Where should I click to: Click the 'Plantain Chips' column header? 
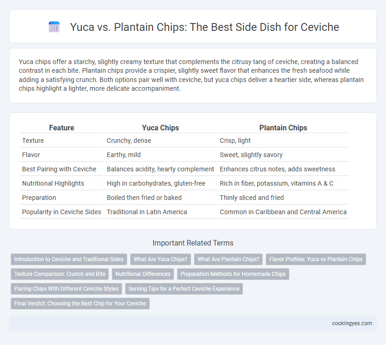(x=283, y=128)
